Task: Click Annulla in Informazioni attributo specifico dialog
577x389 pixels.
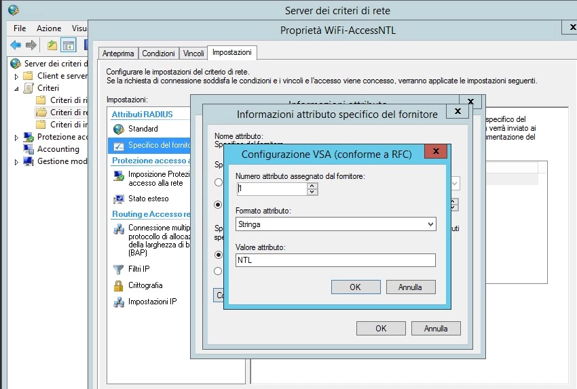Action: 436,329
